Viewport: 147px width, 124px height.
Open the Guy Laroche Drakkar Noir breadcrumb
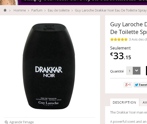[111, 10]
